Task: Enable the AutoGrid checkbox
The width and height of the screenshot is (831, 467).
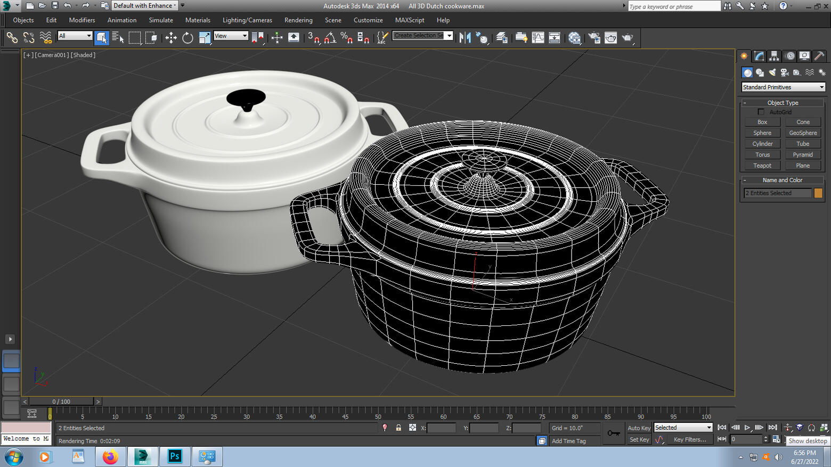Action: click(x=761, y=112)
